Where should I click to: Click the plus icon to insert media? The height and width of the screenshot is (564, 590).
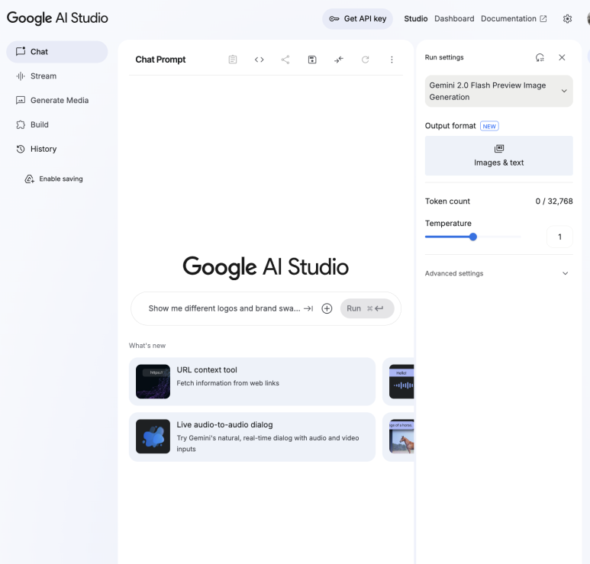pos(327,308)
